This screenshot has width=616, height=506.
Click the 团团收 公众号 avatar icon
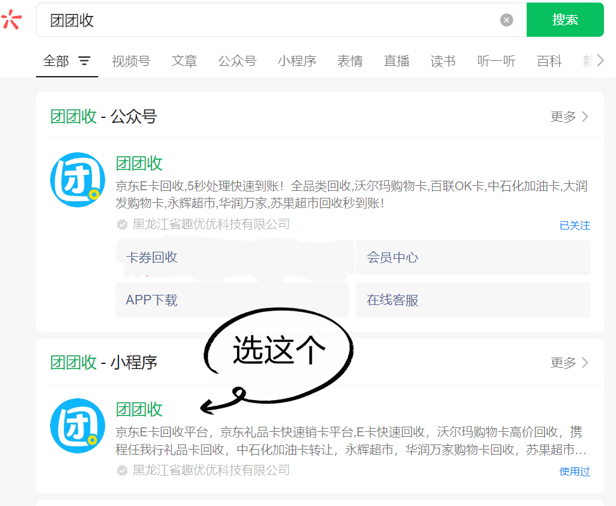click(x=78, y=179)
